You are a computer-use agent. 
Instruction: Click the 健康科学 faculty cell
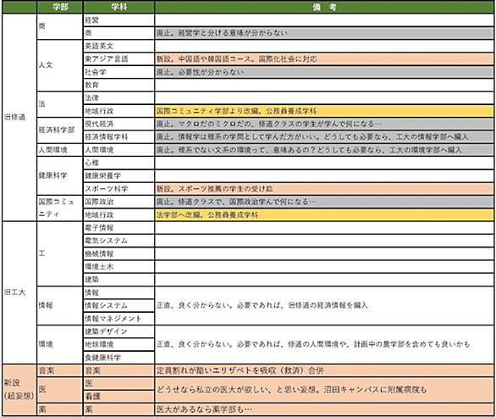point(60,175)
